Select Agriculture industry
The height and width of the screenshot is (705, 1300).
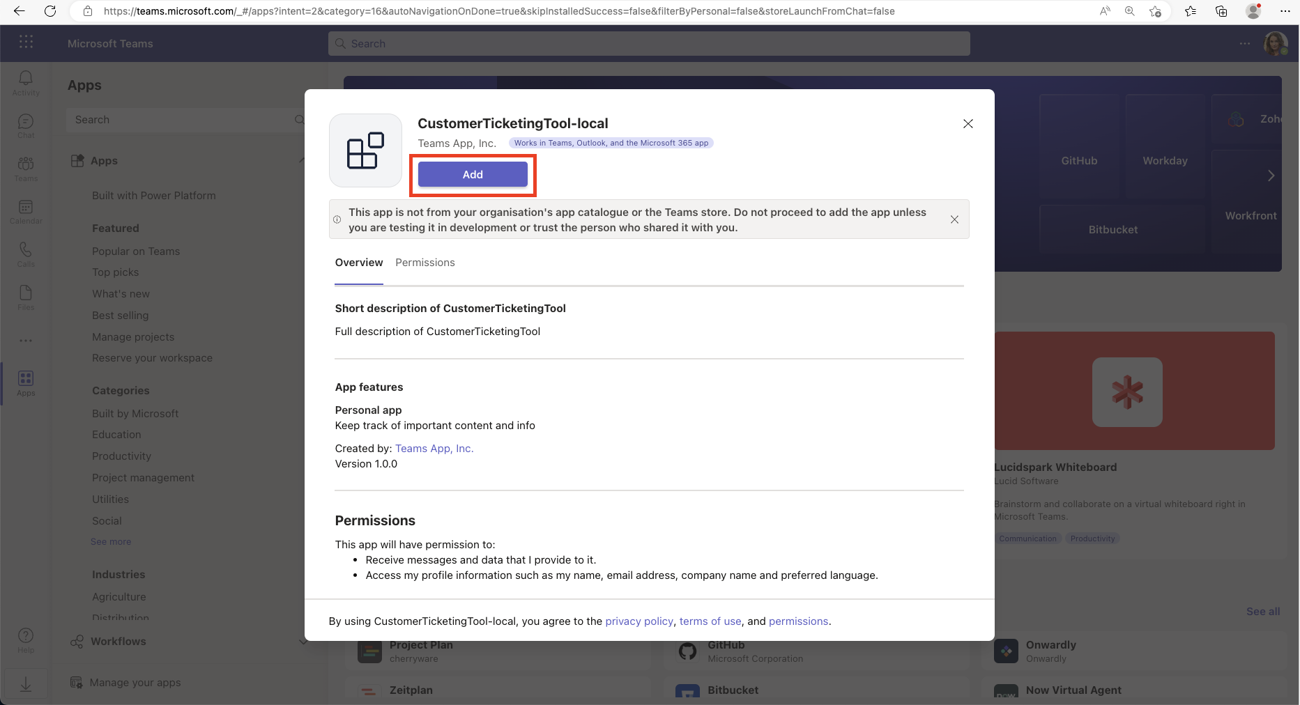click(119, 597)
